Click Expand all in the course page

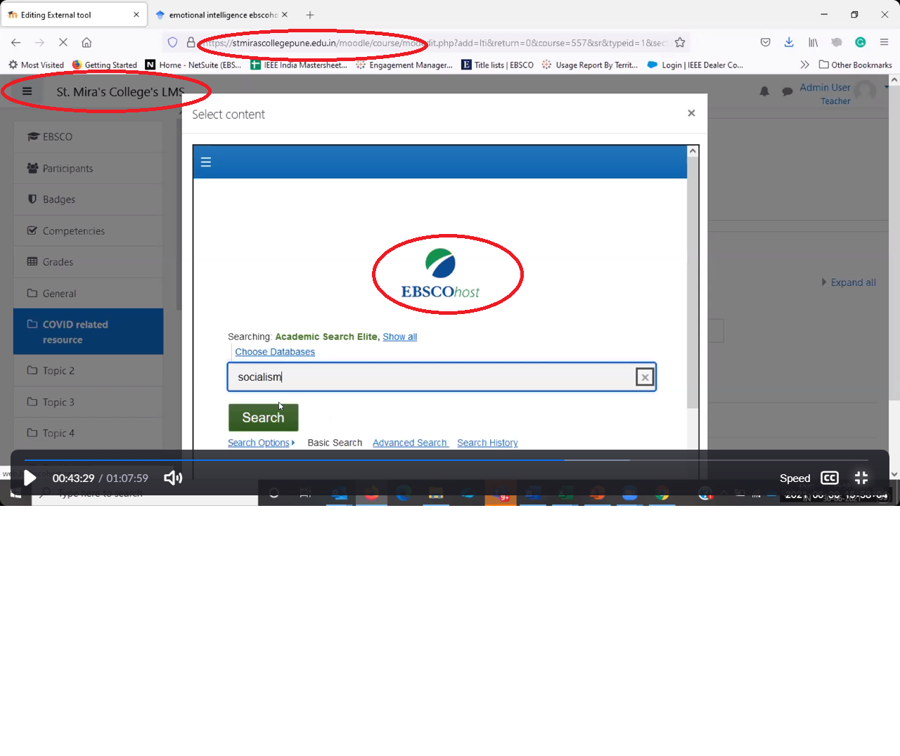pos(853,282)
